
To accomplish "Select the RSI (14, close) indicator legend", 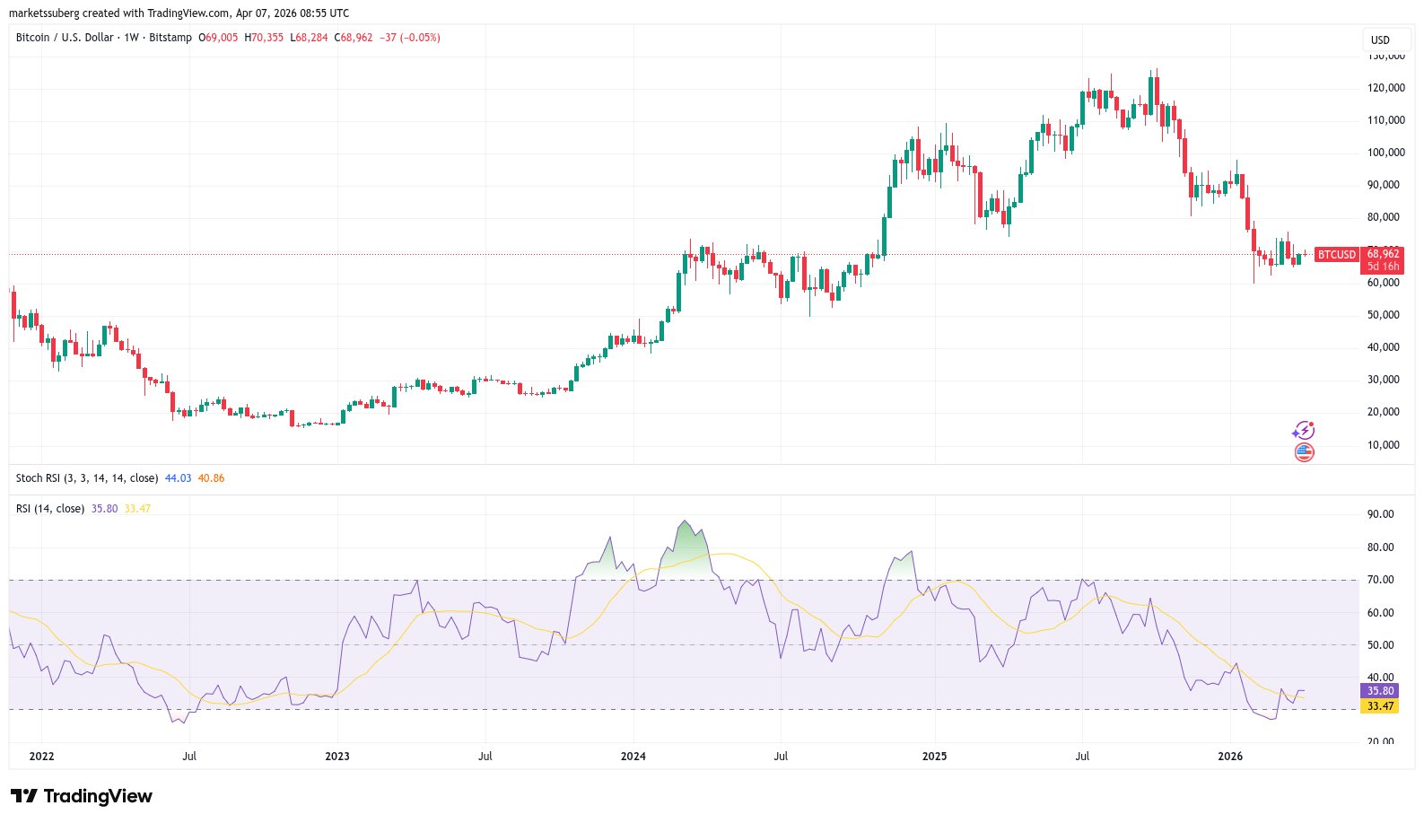I will point(50,509).
